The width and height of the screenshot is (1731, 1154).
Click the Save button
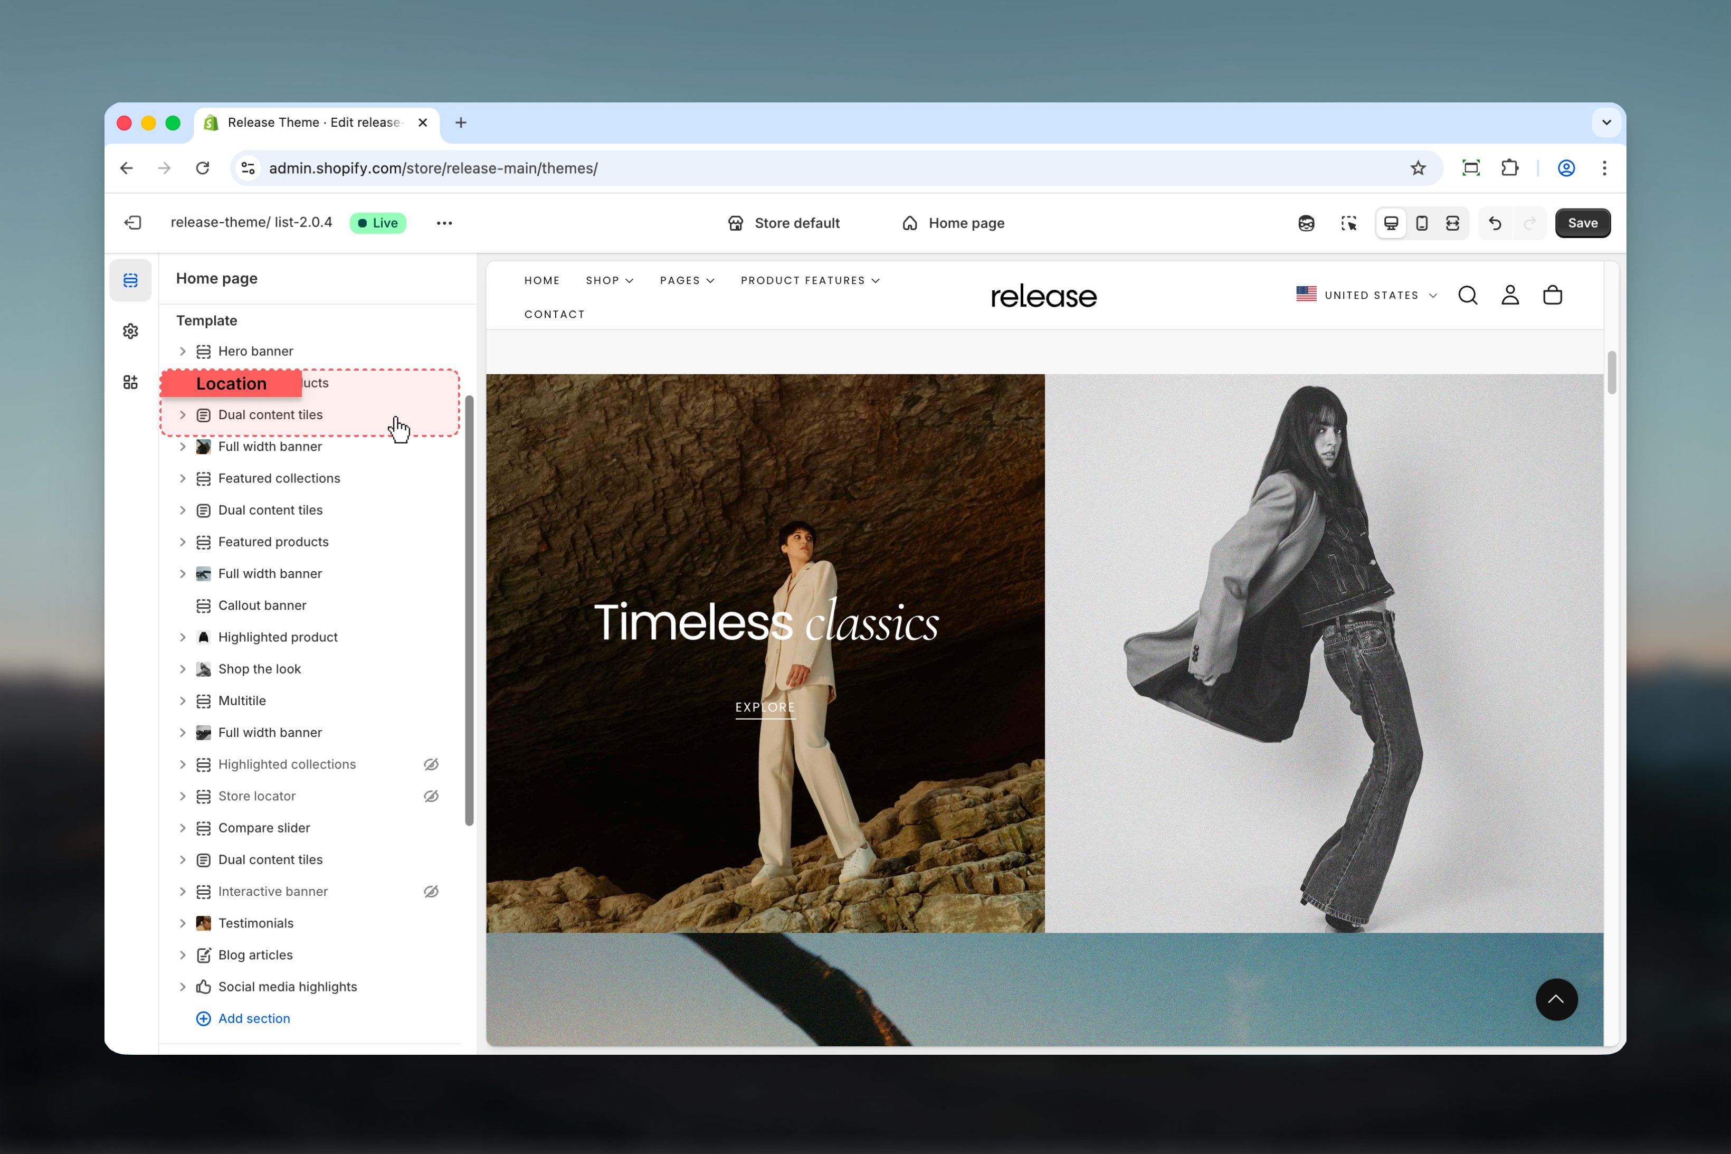tap(1582, 223)
